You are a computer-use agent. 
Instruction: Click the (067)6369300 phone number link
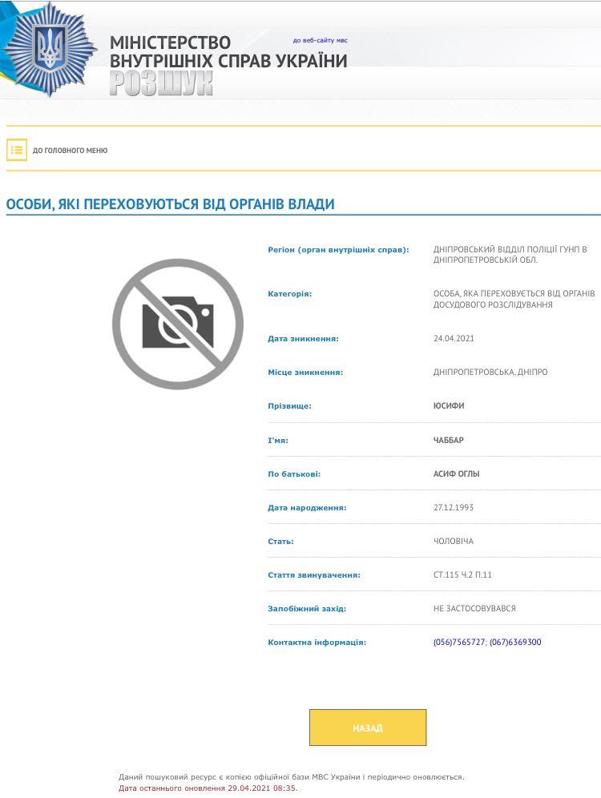[515, 642]
